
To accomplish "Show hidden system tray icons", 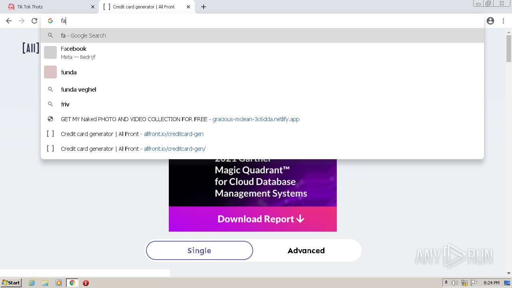I will [446, 283].
